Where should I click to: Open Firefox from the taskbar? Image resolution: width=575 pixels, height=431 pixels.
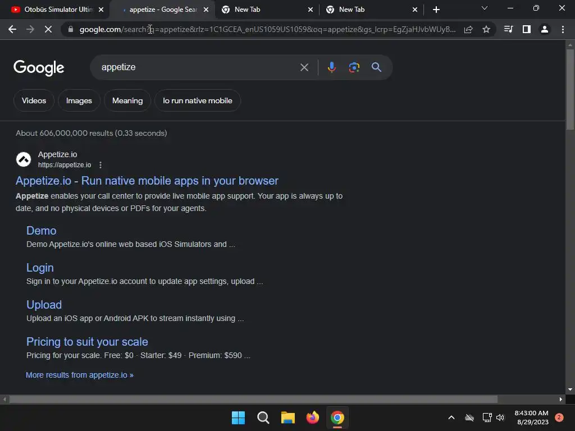(x=312, y=418)
